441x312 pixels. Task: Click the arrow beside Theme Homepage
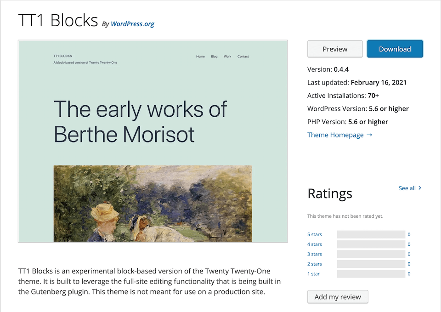[370, 135]
